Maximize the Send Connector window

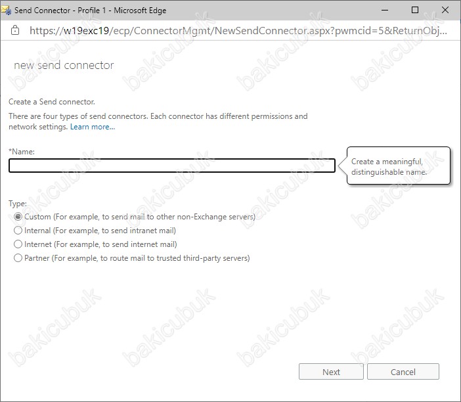coord(415,10)
